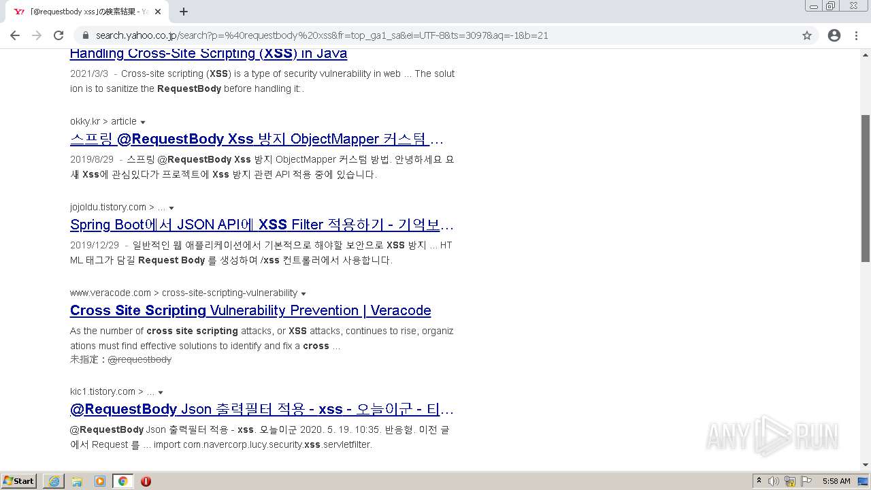
Task: View site info via padlock icon
Action: [x=86, y=35]
